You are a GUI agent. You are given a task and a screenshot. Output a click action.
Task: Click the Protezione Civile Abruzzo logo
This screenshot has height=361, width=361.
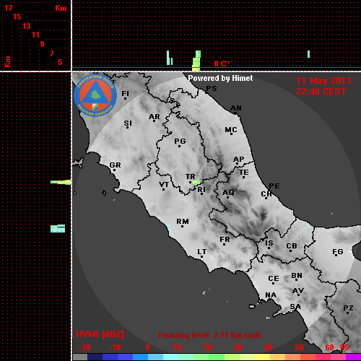[x=95, y=95]
